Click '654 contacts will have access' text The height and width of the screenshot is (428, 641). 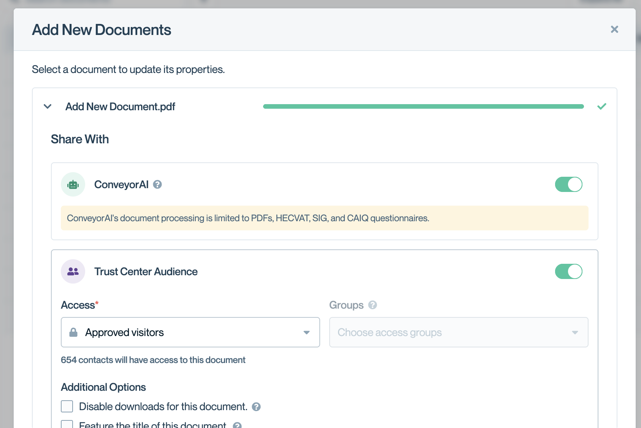153,360
